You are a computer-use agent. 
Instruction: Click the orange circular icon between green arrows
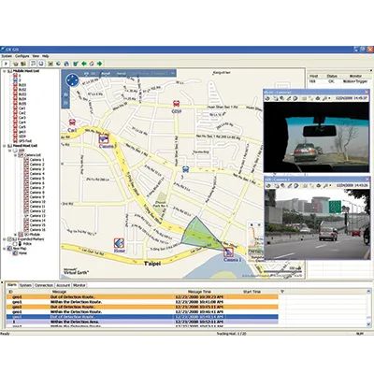(92, 64)
